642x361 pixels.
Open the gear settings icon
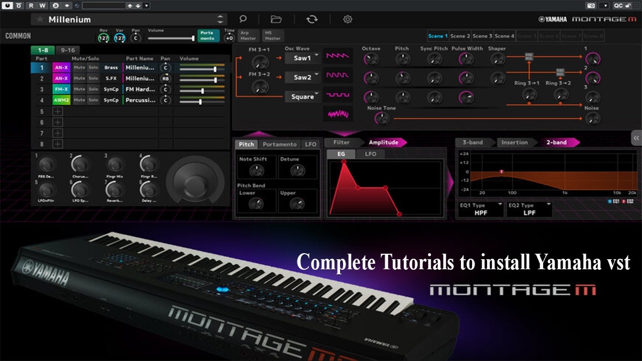(348, 19)
